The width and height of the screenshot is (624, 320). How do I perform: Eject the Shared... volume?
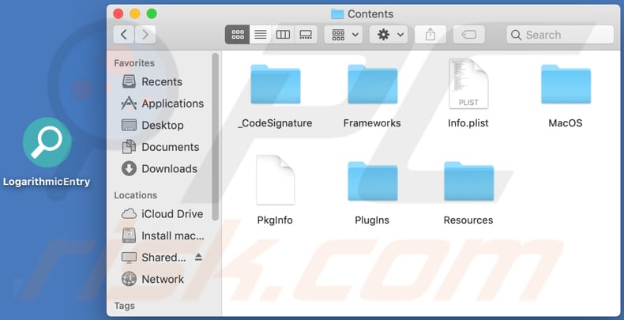click(198, 258)
